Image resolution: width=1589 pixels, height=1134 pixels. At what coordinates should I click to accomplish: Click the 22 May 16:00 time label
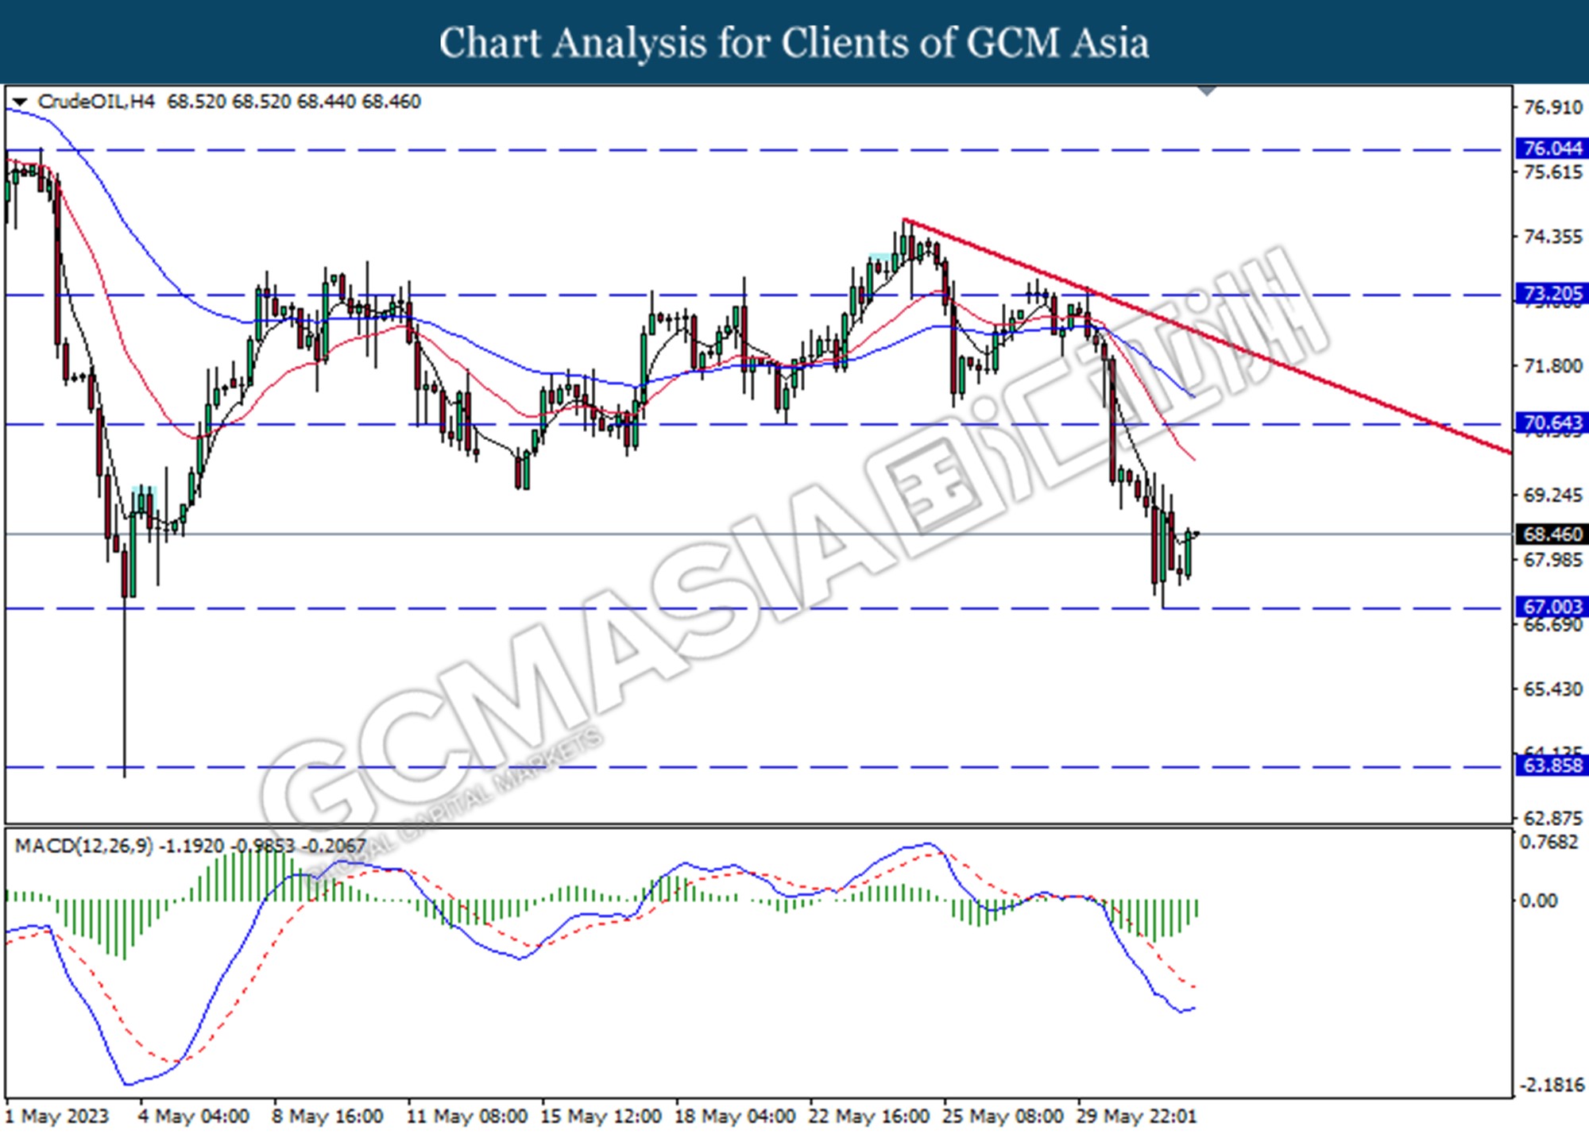pos(869,1117)
